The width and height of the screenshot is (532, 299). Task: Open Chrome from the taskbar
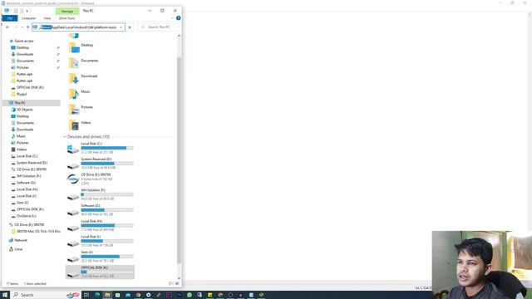138,295
